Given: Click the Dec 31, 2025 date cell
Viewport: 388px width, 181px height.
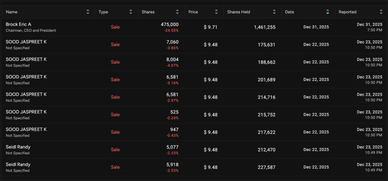Looking at the screenshot, I should click(x=316, y=27).
